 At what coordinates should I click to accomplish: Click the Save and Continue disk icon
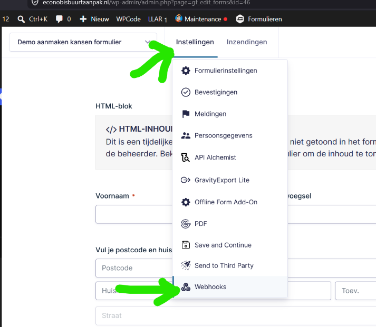coord(186,245)
